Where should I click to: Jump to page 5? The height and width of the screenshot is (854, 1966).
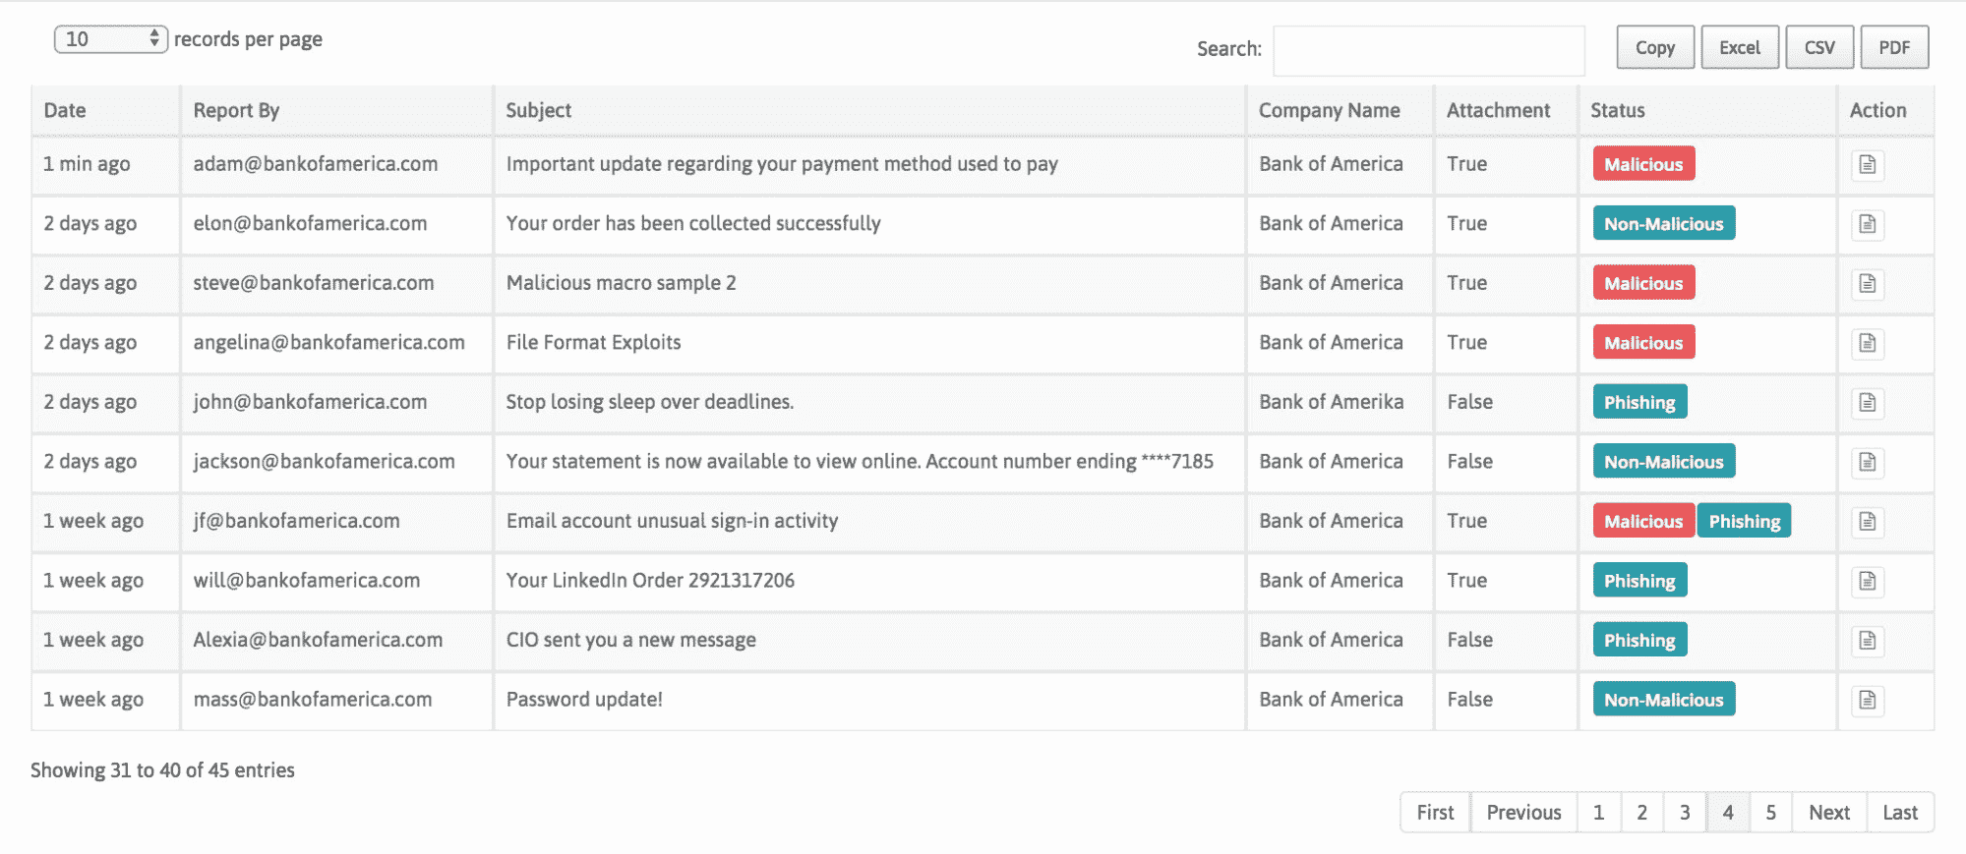pyautogui.click(x=1770, y=813)
